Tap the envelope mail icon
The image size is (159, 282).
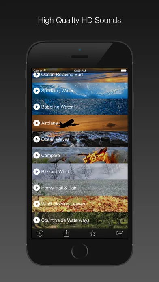(x=120, y=233)
